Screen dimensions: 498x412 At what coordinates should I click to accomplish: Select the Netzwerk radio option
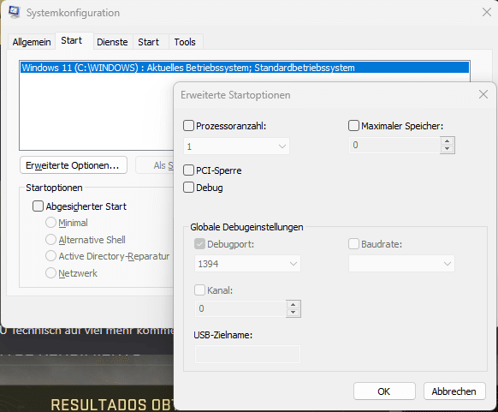click(x=50, y=272)
